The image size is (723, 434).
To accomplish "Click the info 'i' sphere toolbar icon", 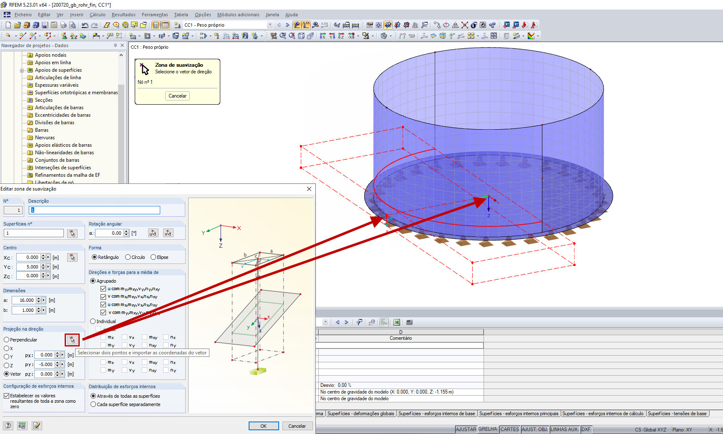I will (474, 25).
